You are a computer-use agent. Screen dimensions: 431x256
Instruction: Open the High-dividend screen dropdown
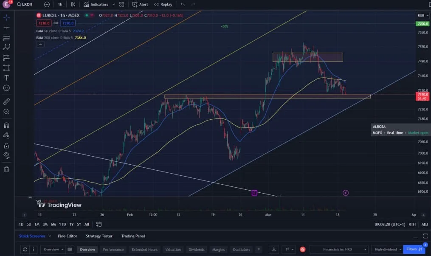pyautogui.click(x=387, y=249)
